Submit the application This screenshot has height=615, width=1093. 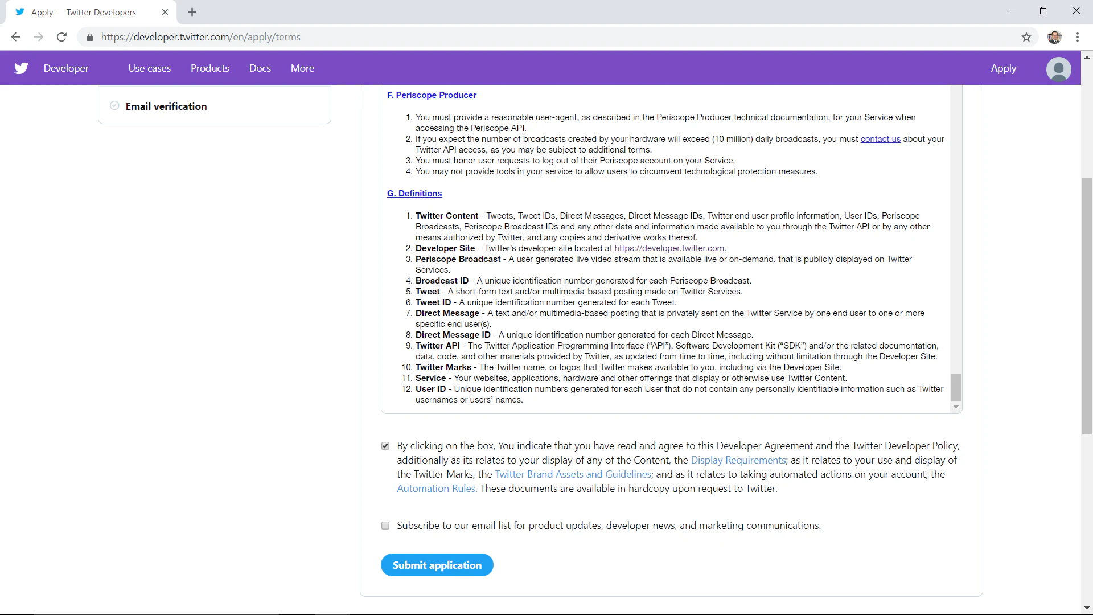point(437,565)
